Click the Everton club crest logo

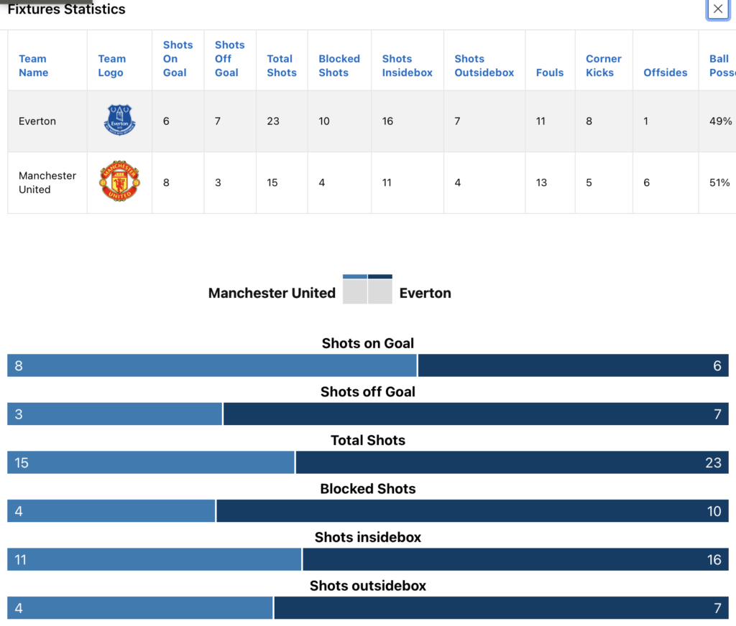[x=120, y=121]
